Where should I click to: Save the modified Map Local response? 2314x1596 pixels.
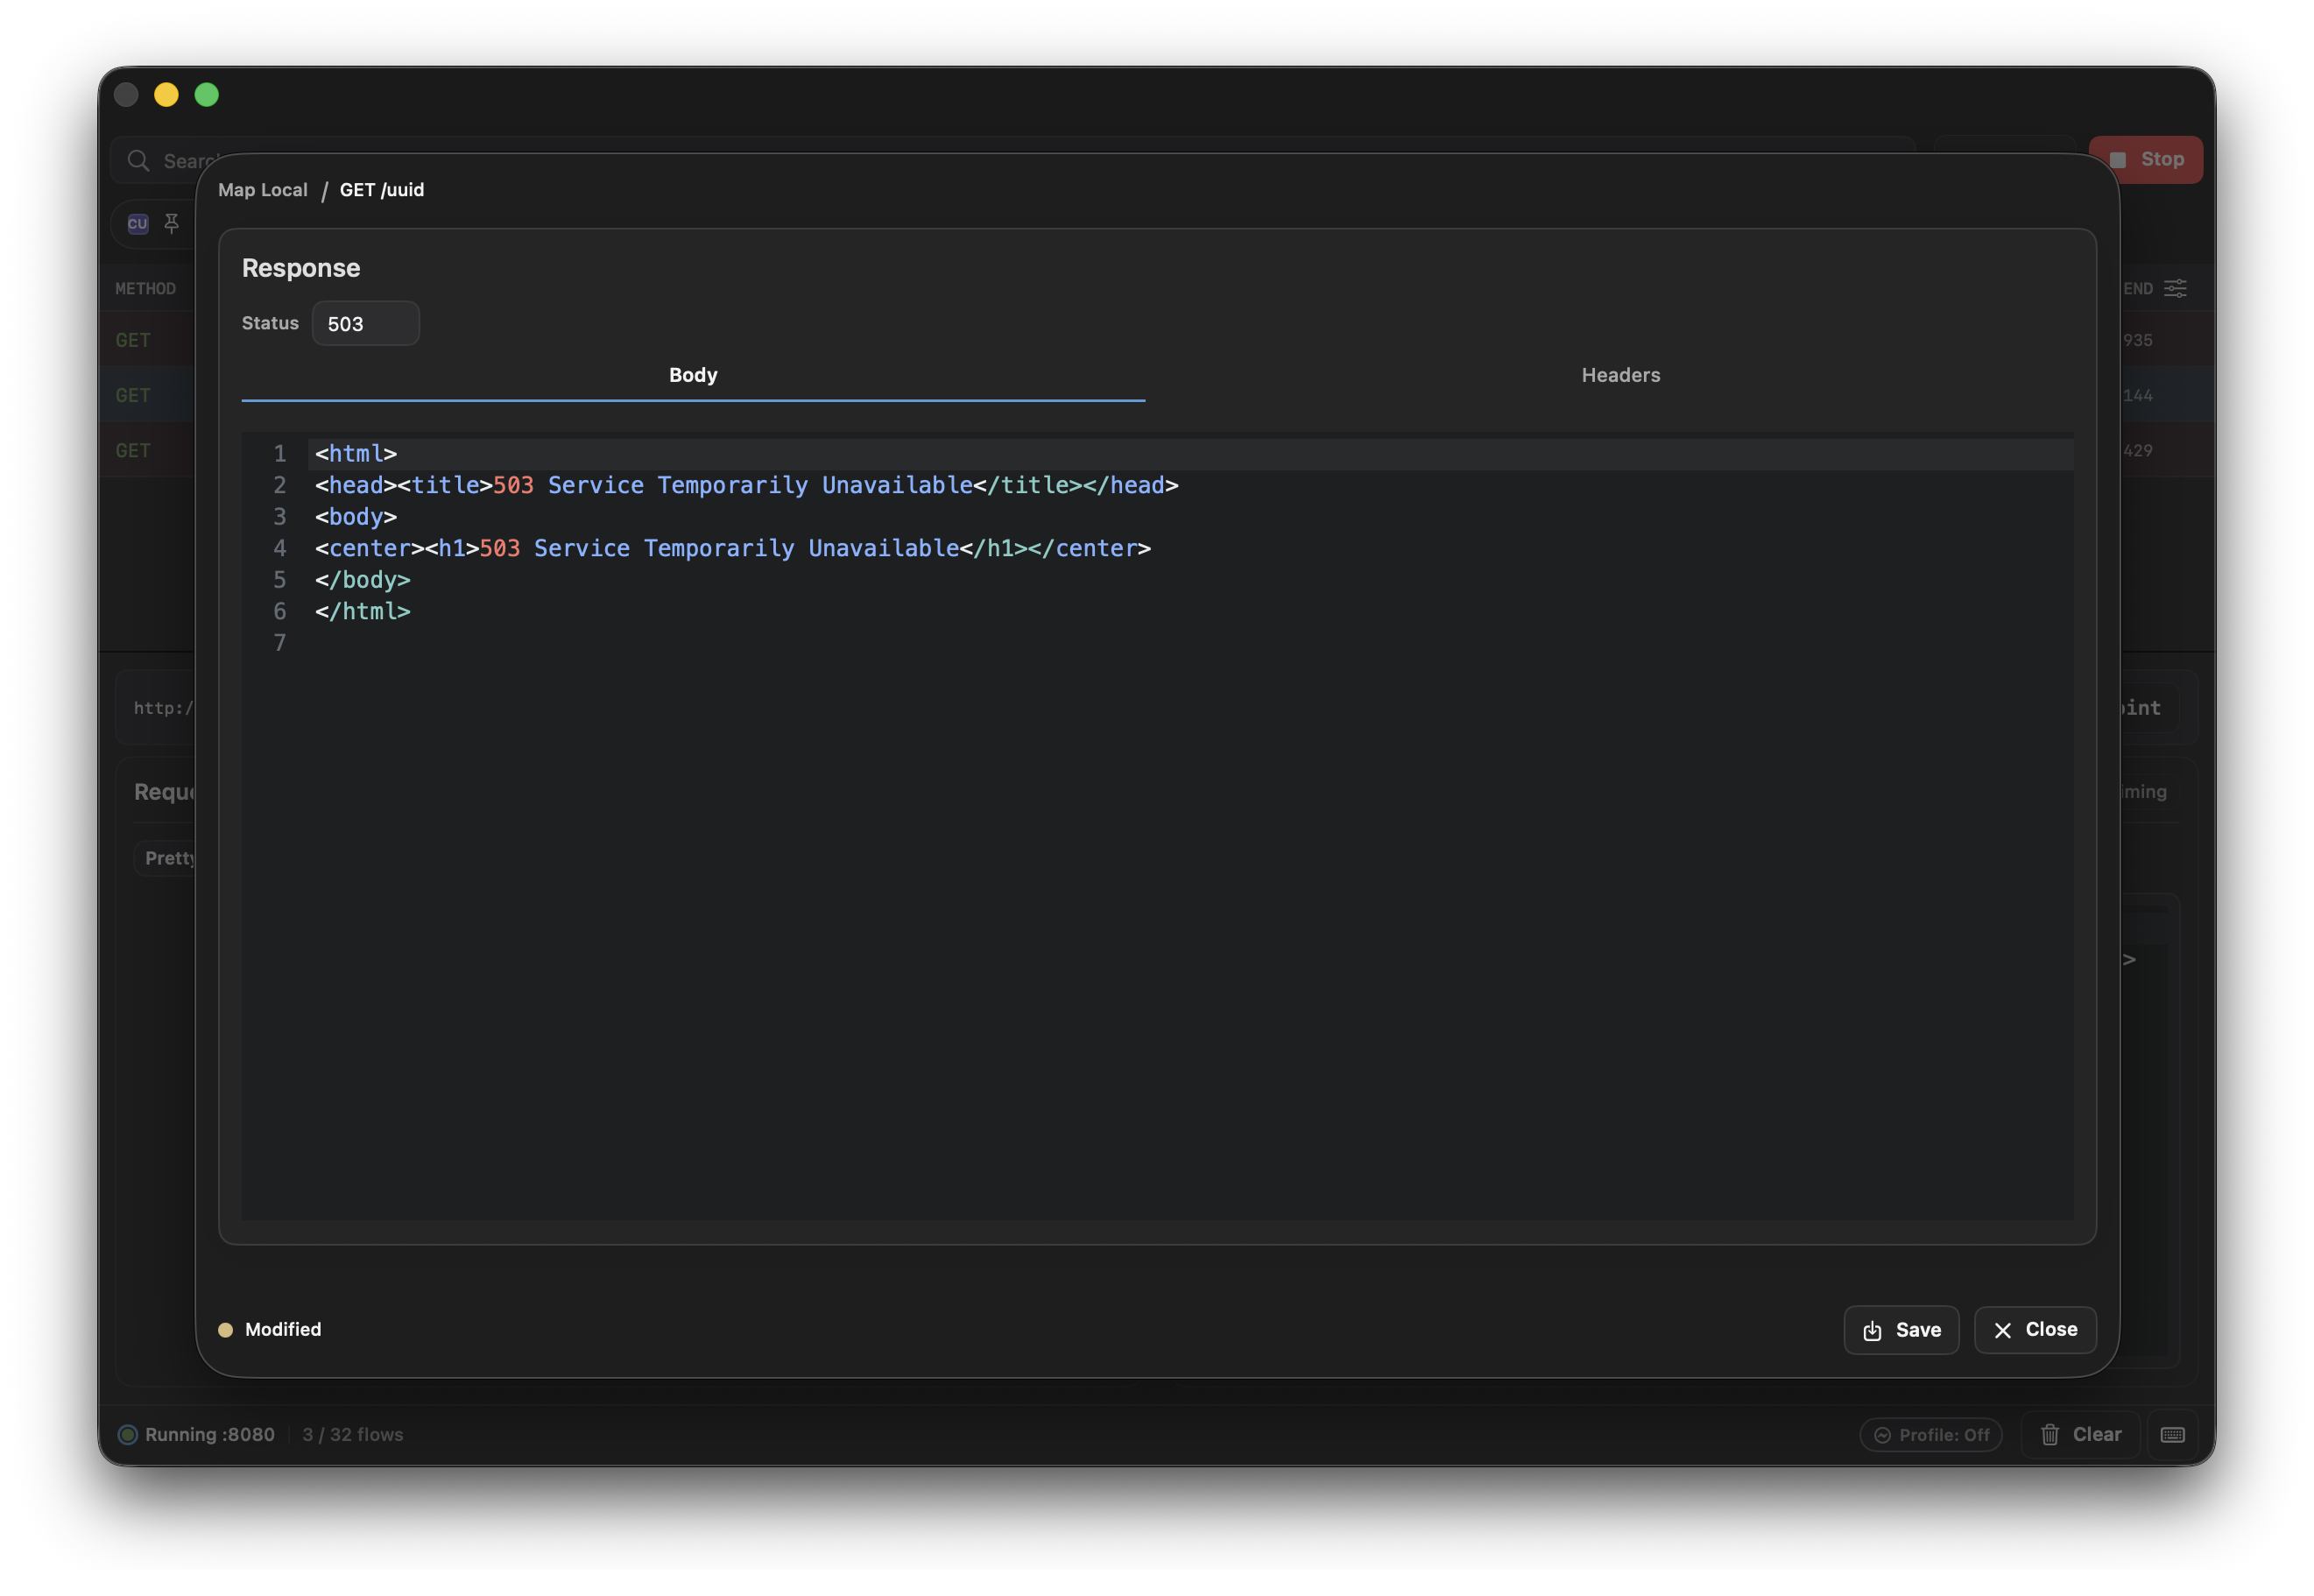pyautogui.click(x=1901, y=1329)
